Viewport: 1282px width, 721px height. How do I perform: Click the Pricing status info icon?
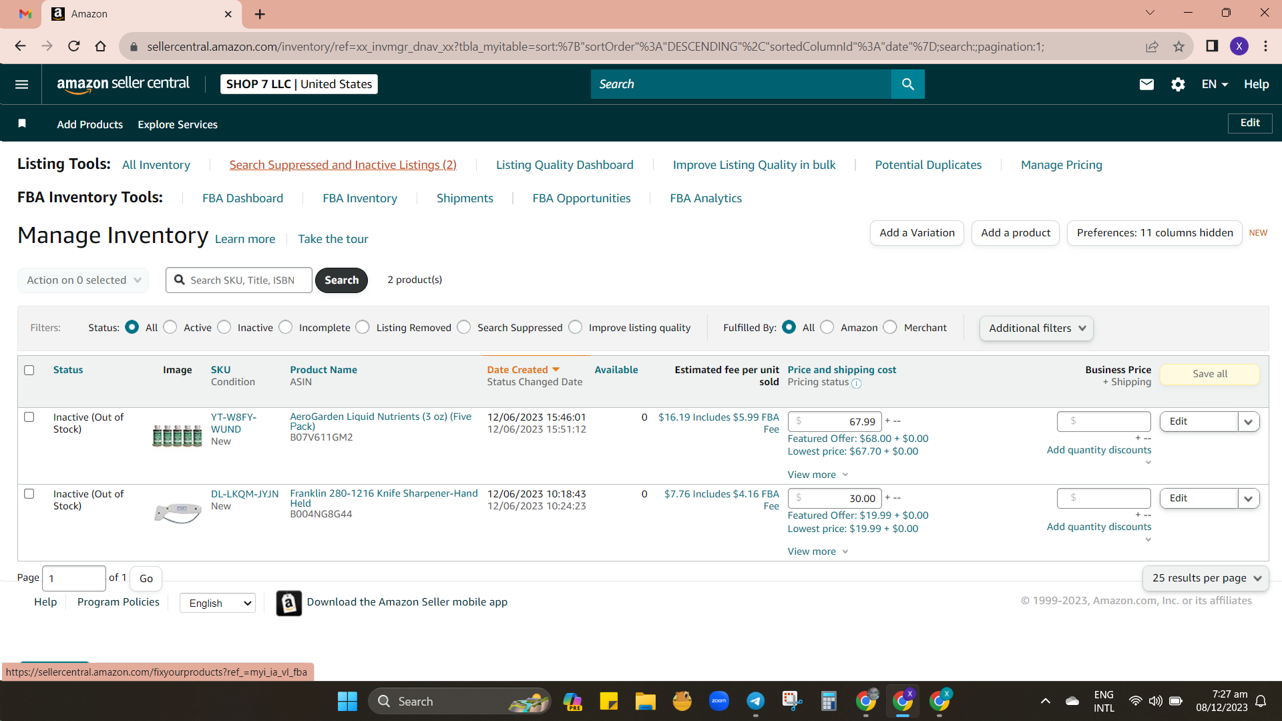coord(856,383)
